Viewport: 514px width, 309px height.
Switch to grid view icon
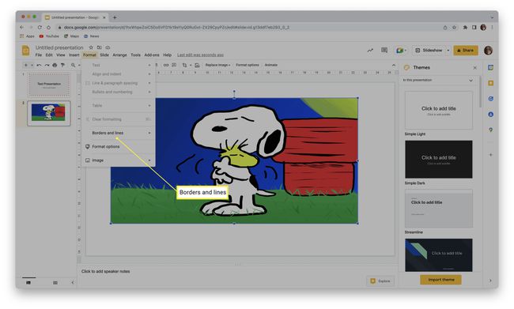pyautogui.click(x=55, y=282)
